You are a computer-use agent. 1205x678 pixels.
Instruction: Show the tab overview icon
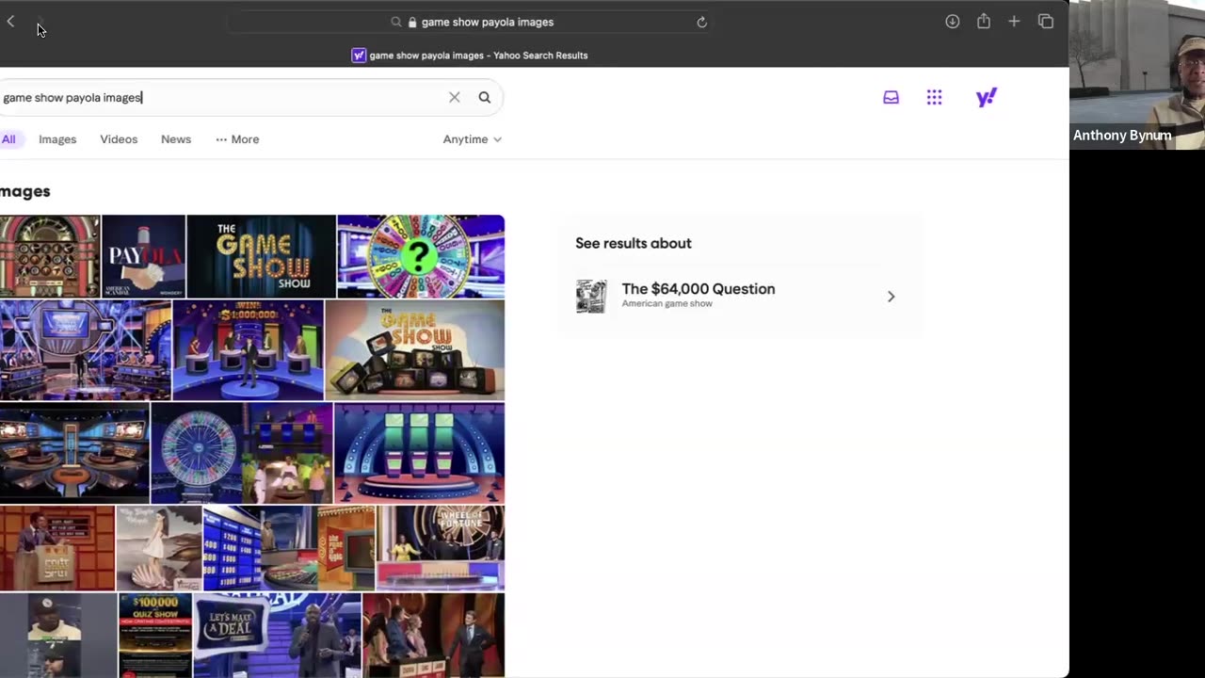coord(1046,22)
